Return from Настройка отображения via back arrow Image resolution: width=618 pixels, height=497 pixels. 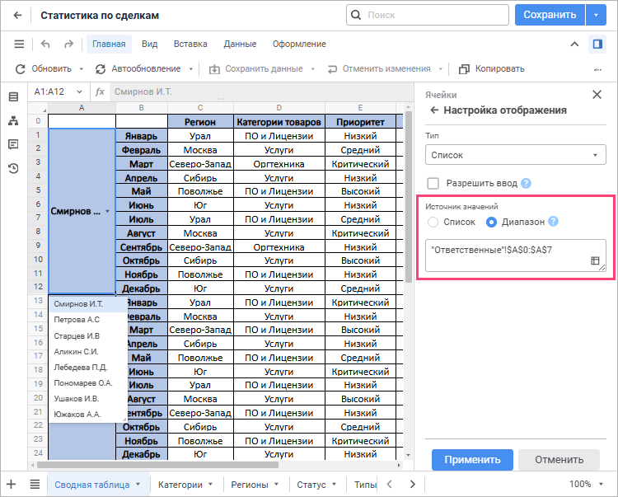pyautogui.click(x=434, y=110)
